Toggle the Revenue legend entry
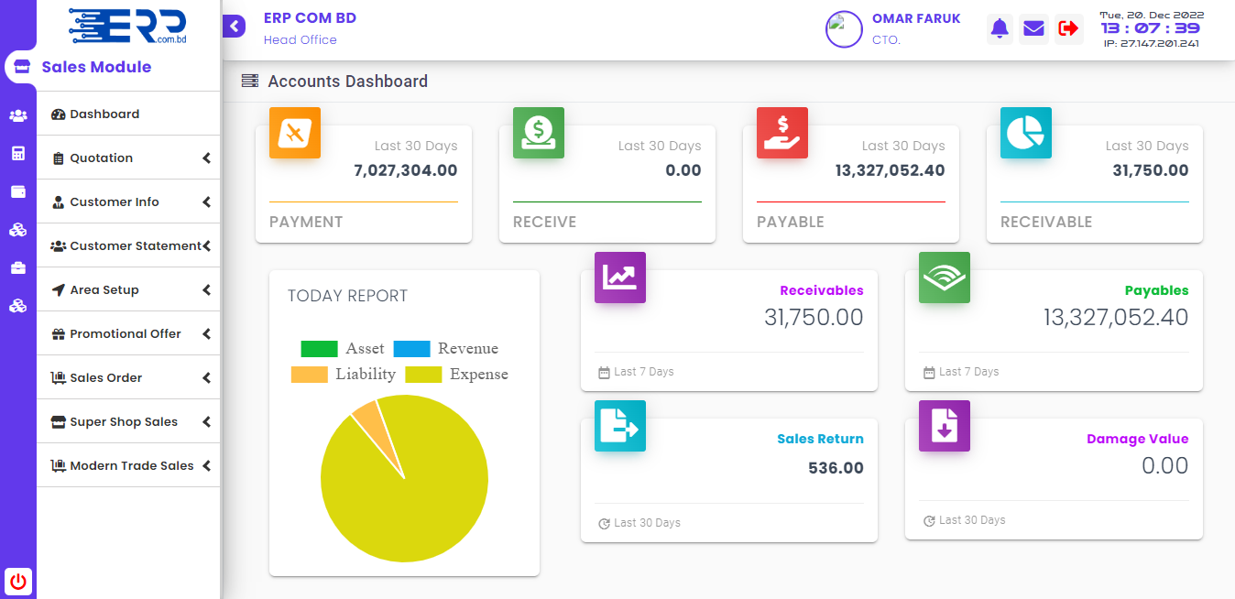 click(446, 348)
